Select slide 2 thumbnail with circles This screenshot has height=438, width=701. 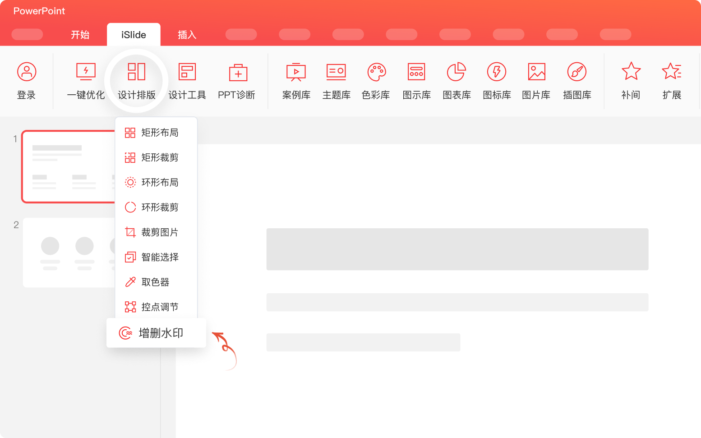pos(69,253)
